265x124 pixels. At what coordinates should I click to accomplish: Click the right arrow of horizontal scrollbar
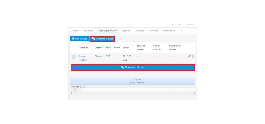click(x=194, y=93)
